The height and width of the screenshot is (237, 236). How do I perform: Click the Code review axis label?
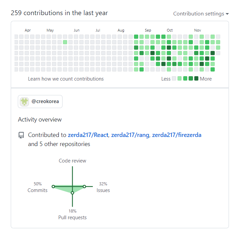(72, 161)
